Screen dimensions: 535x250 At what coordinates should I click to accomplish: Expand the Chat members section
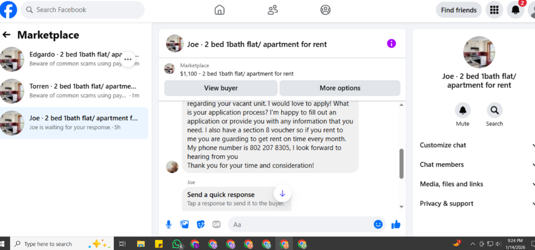pyautogui.click(x=477, y=164)
